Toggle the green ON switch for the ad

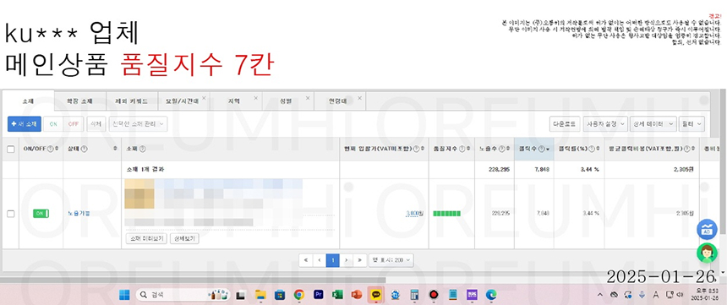pyautogui.click(x=41, y=213)
